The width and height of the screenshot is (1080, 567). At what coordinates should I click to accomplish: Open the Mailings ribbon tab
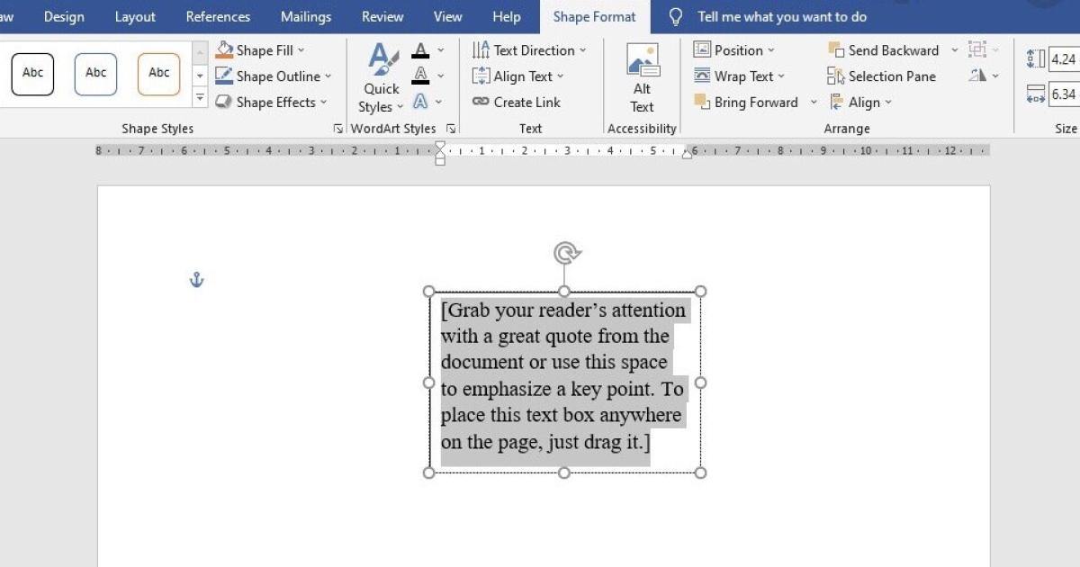[305, 16]
